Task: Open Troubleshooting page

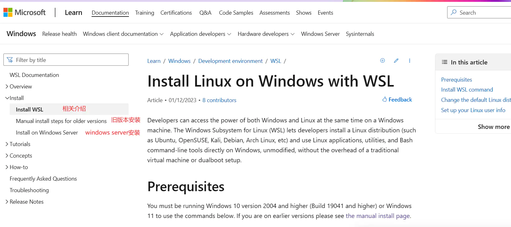Action: (x=29, y=190)
